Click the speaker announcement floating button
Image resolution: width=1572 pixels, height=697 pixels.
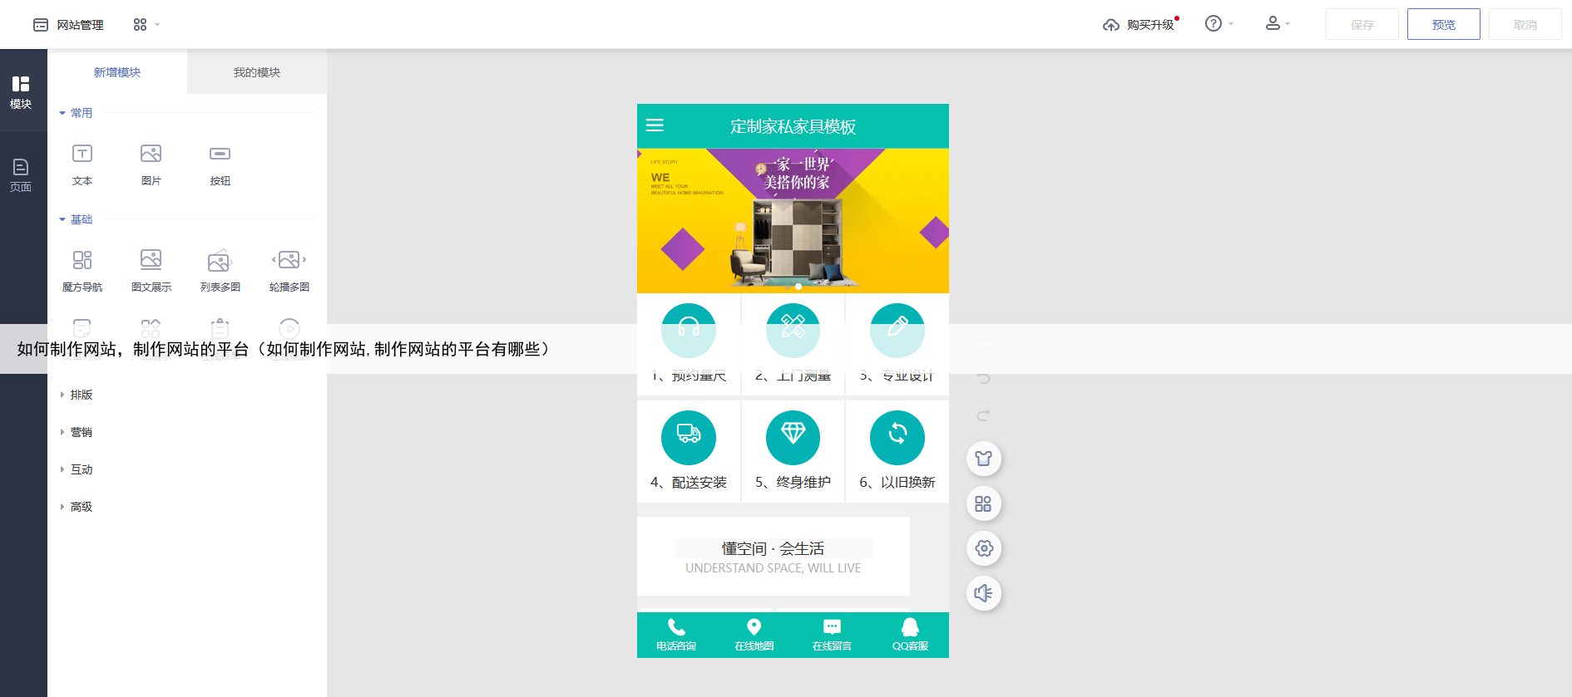(983, 593)
